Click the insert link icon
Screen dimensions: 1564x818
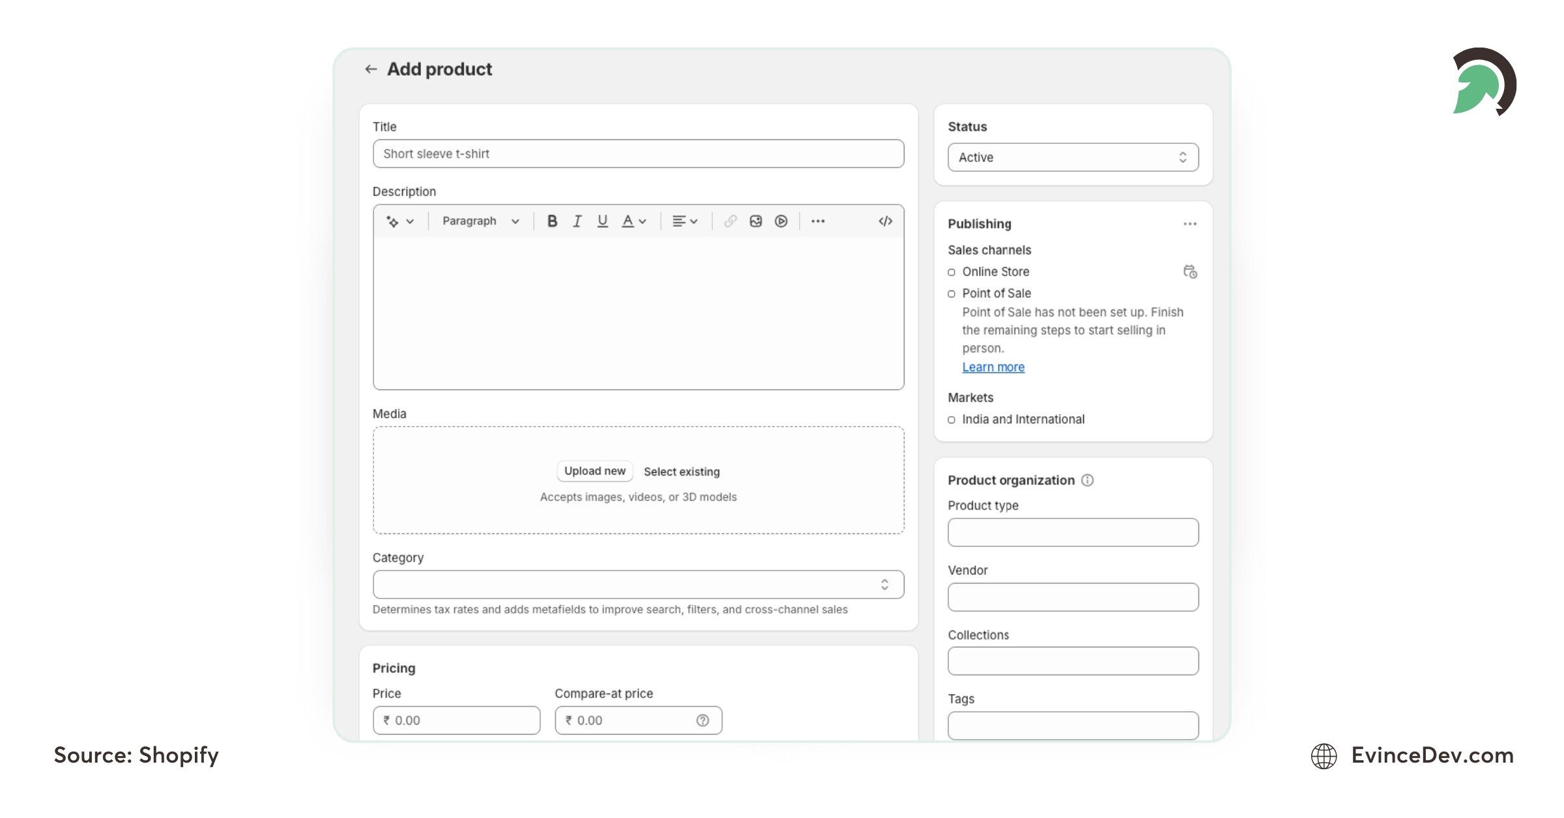coord(729,220)
